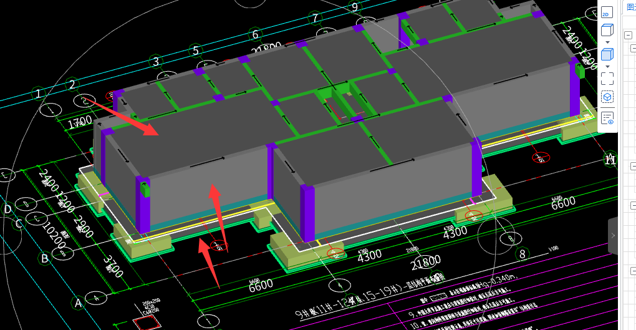Open dropdown arrow under solid cube icon
636x330 pixels.
[607, 67]
